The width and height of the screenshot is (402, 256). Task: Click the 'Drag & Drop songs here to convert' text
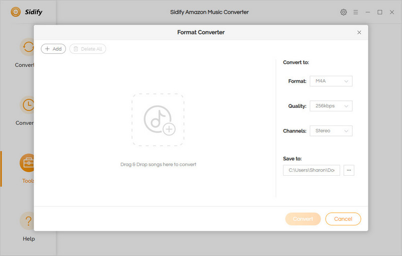158,164
